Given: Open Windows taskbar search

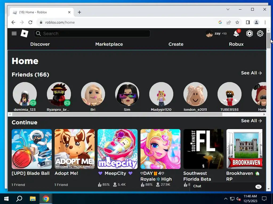Looking at the screenshot, I should [19, 199].
